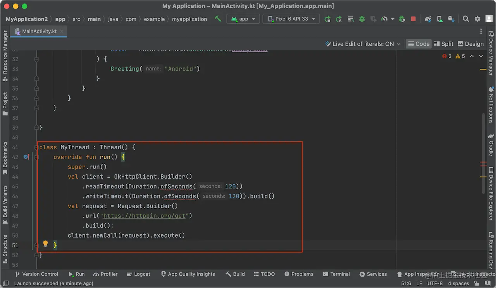Viewport: 496px width, 288px height.
Task: Click the 2 errors indicator
Action: coord(447,56)
